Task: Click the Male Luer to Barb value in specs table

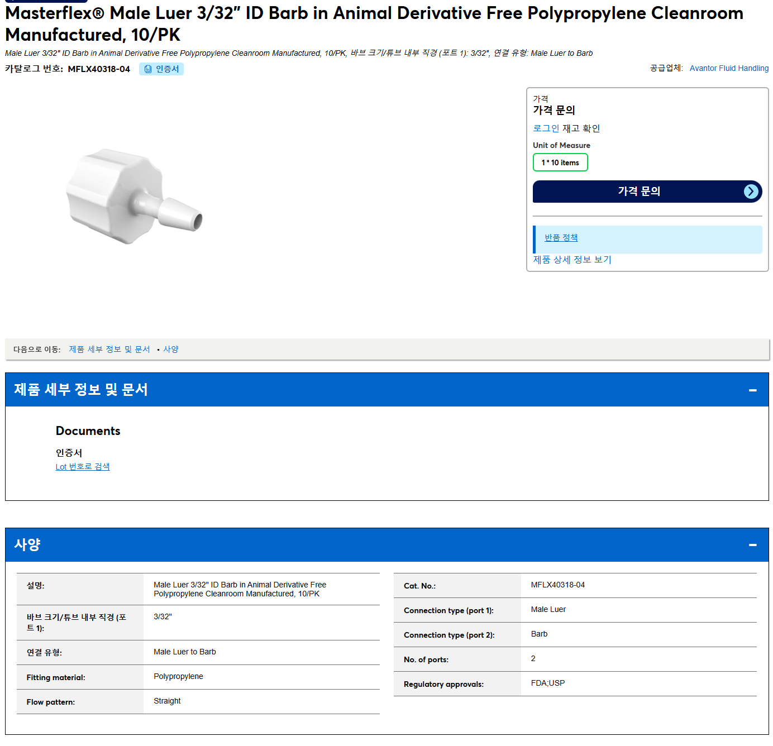Action: (x=185, y=652)
